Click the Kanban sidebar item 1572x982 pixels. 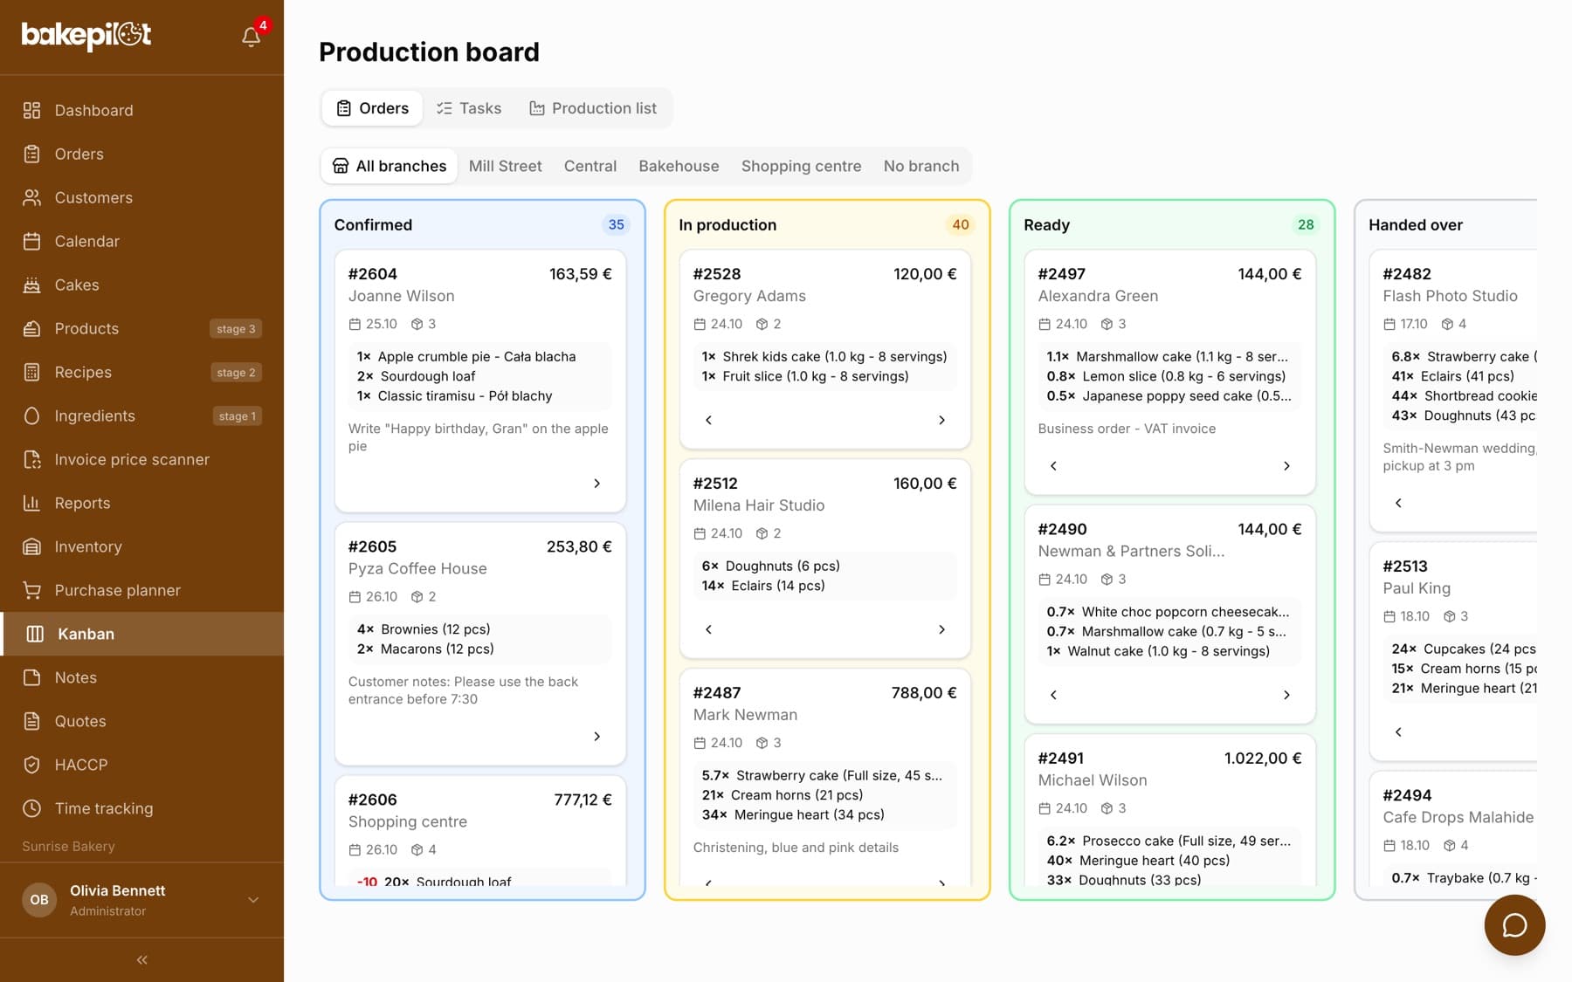141,634
